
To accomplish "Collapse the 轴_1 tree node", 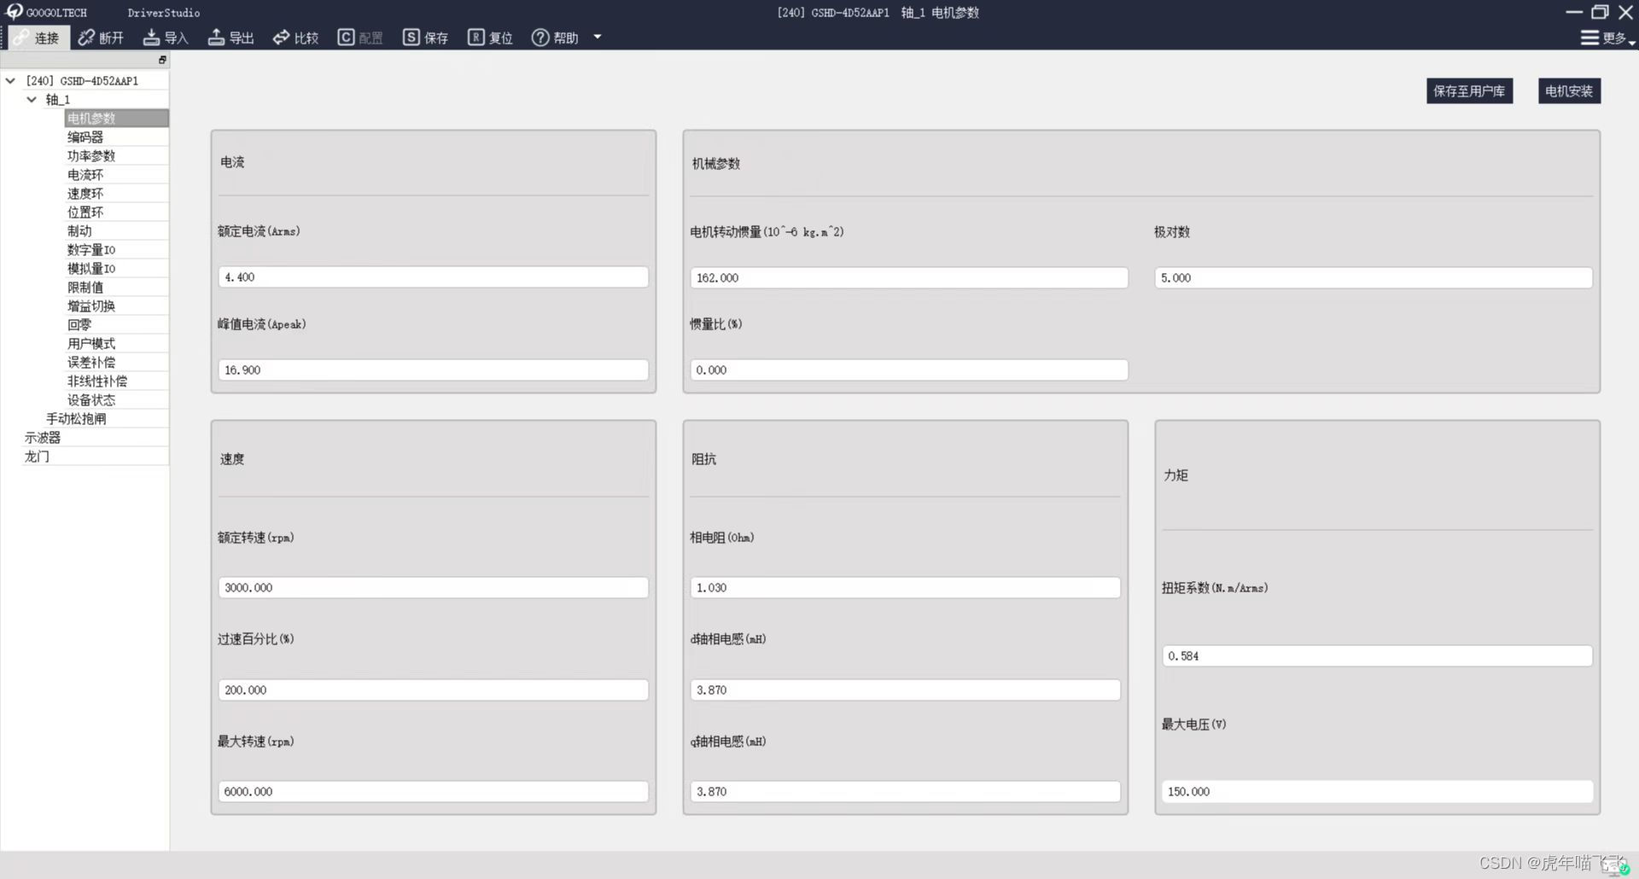I will [x=32, y=100].
